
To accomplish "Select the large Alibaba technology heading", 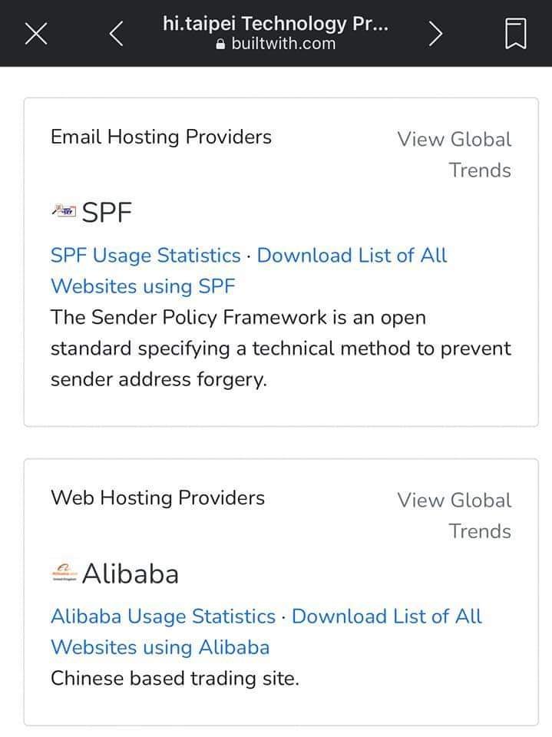I will pos(131,574).
